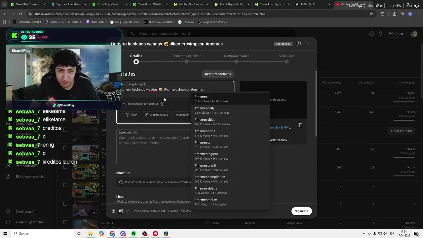Select the #memesdaily hashtag suggestion

pos(231,110)
